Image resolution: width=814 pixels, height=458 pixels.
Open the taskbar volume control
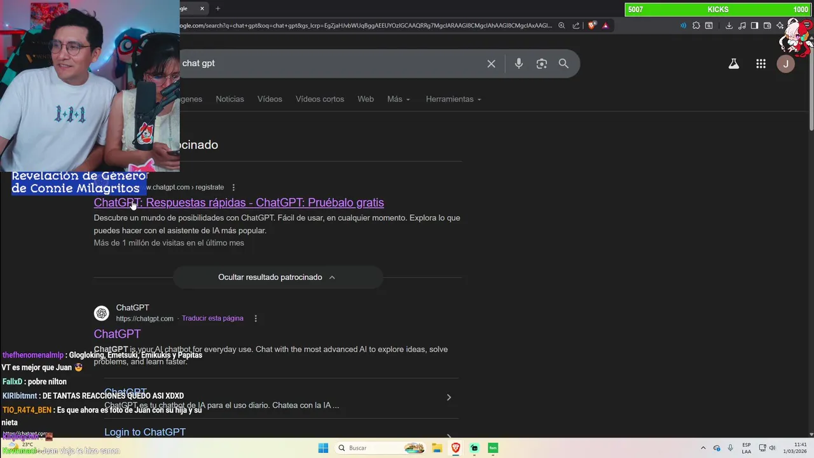click(x=772, y=448)
